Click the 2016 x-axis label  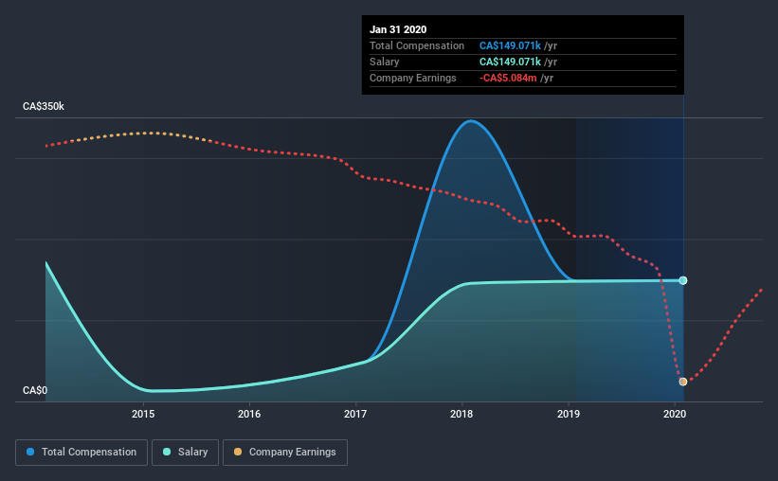click(249, 414)
